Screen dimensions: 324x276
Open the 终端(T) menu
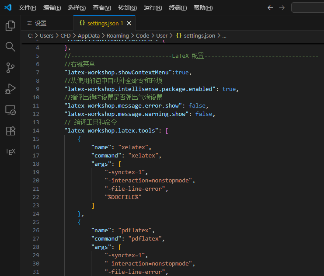(x=178, y=8)
